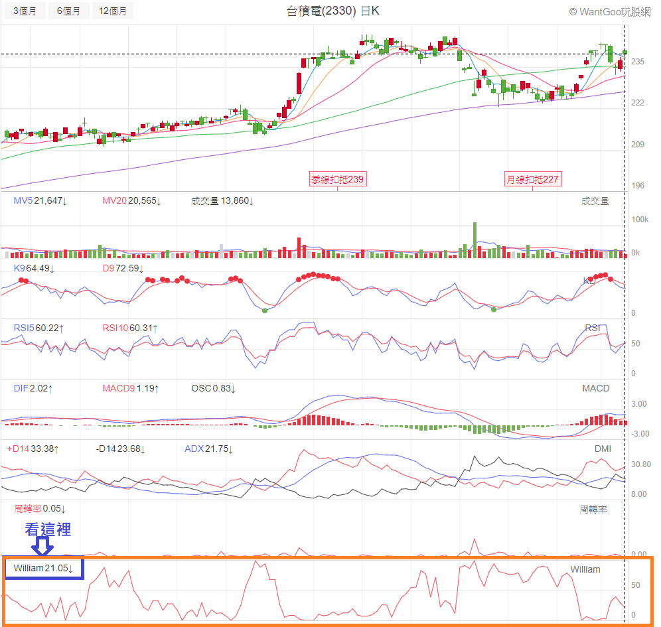Select the K9 64.49 legend value

click(34, 268)
